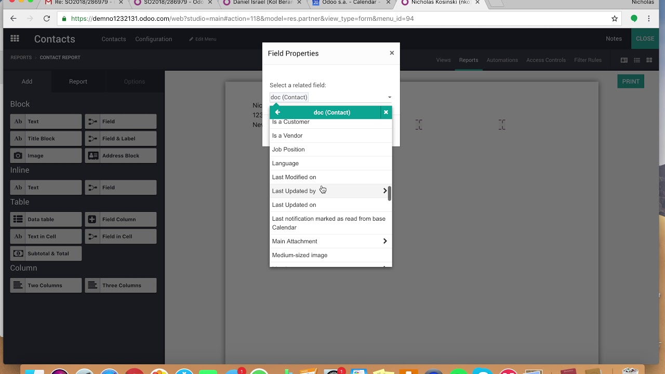Click the field list scrollbar
665x374 pixels.
pyautogui.click(x=390, y=193)
